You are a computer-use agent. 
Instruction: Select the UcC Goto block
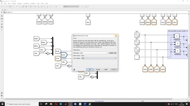tap(157, 69)
